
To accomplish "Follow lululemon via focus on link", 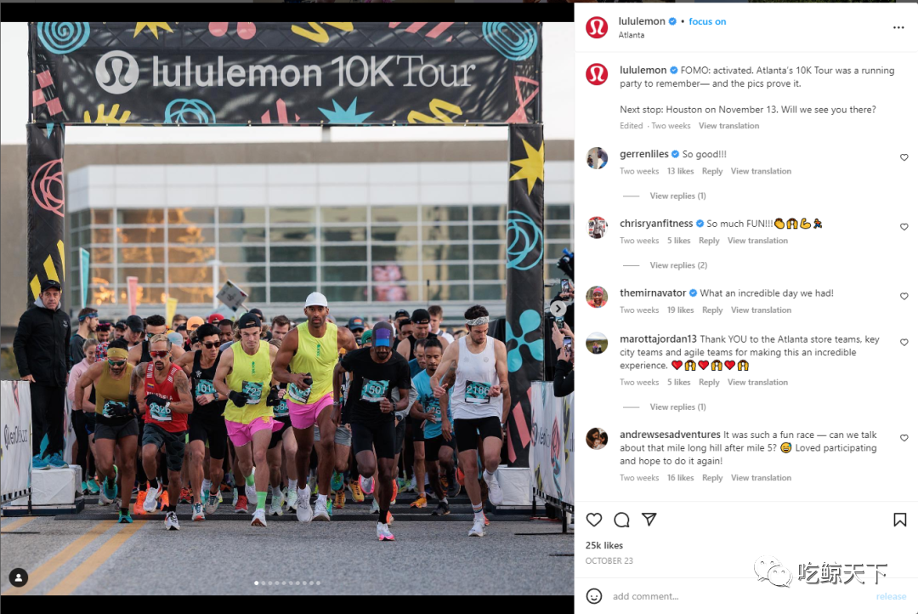I will tap(707, 21).
